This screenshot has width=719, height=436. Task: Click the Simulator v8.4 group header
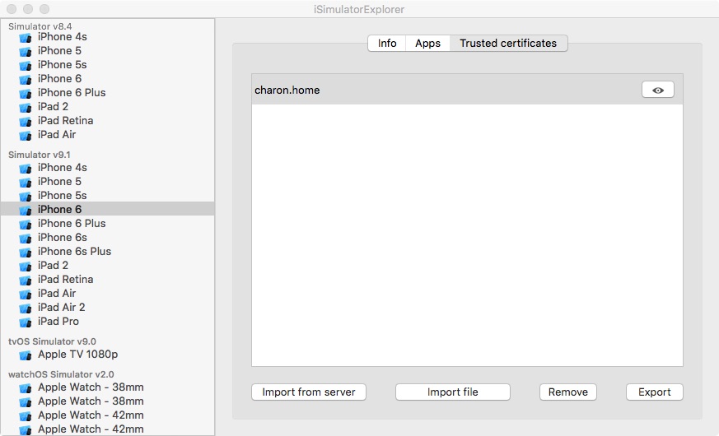click(40, 26)
